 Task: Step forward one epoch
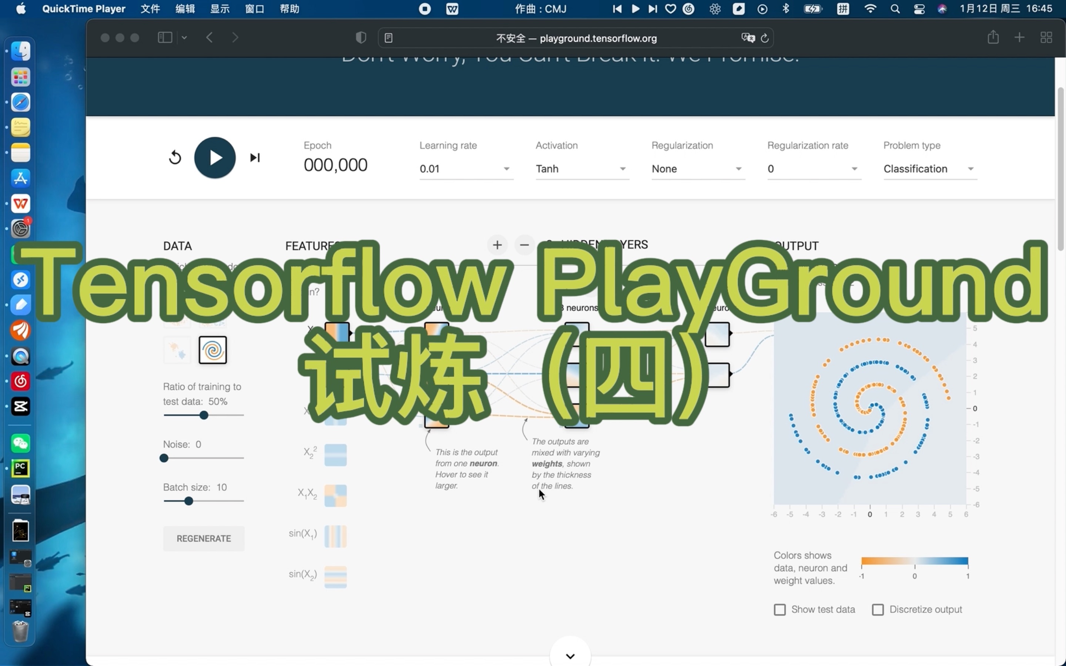(x=255, y=157)
